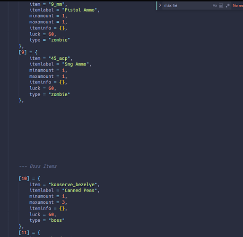Image resolution: width=243 pixels, height=237 pixels.
Task: Click itemlabel key in the Canned Peas entry
Action: coord(42,191)
